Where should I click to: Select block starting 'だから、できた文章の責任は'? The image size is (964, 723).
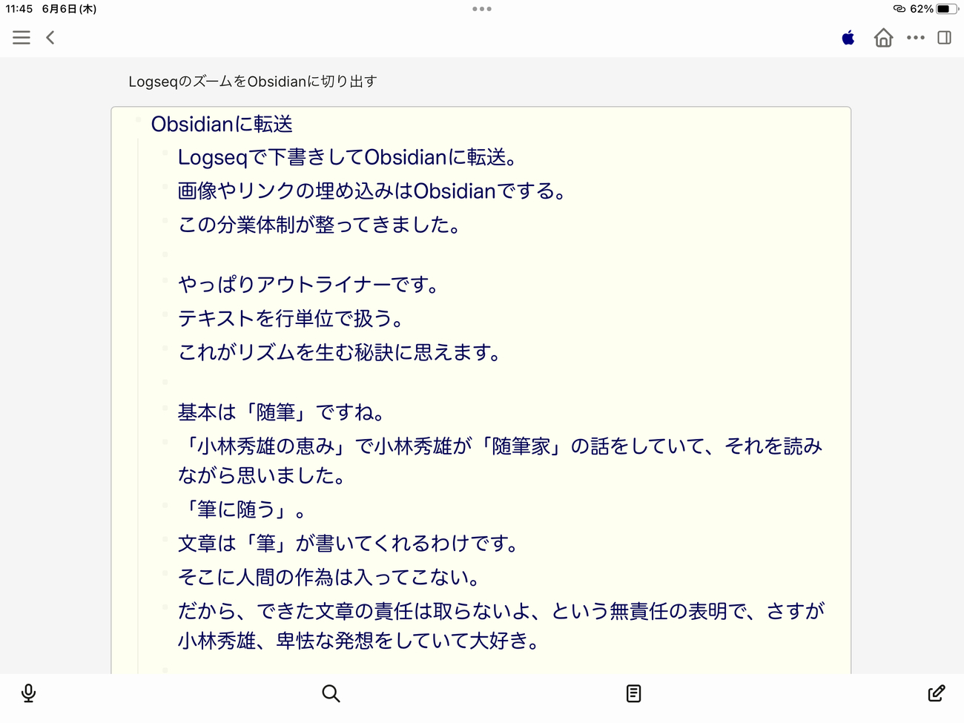pos(501,625)
